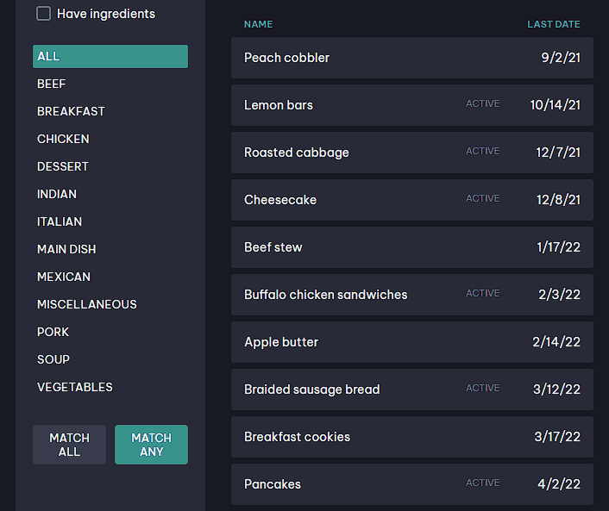Image resolution: width=609 pixels, height=511 pixels.
Task: Sort list by NAME column header
Action: tap(258, 24)
